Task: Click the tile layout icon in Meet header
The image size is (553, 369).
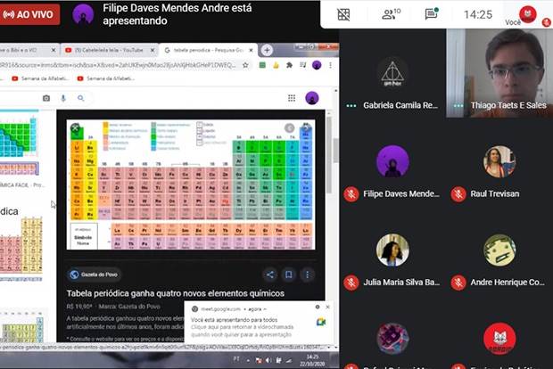Action: point(344,14)
